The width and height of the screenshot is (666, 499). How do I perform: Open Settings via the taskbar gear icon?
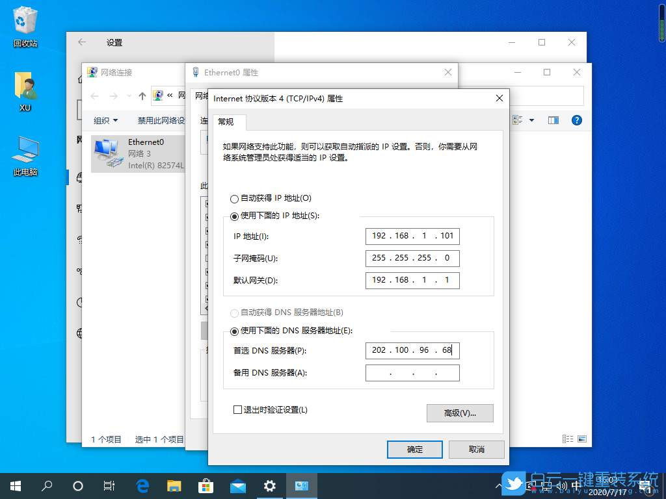click(x=270, y=485)
